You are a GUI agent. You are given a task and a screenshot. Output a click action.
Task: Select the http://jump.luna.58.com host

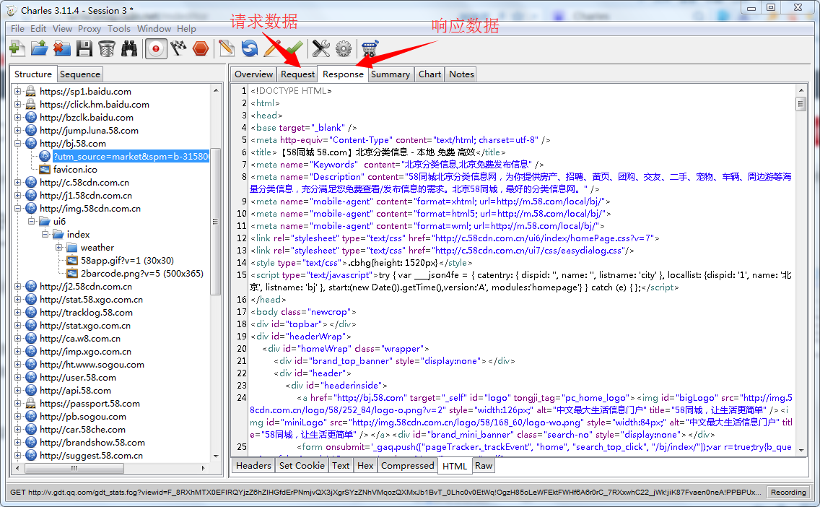pos(89,130)
